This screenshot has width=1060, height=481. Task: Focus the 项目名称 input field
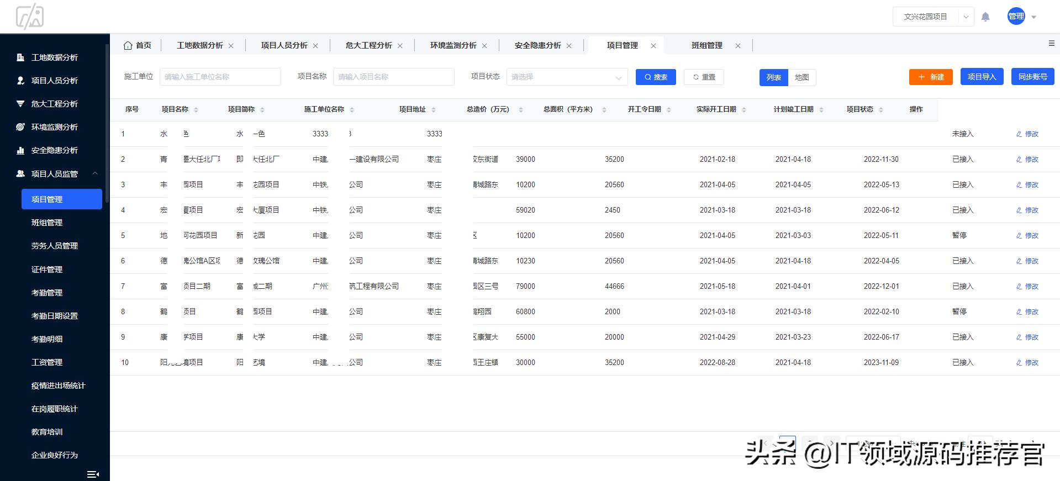(394, 77)
